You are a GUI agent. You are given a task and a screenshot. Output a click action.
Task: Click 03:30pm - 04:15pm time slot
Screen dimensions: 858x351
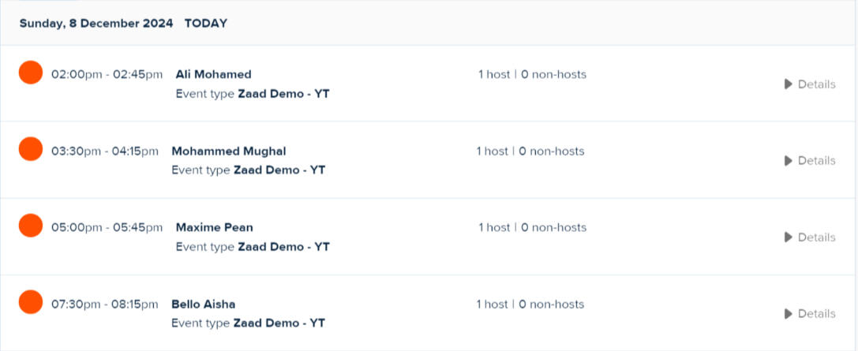(104, 151)
